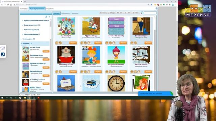Screen dimensions: 216x121
Task: Open the clock game thumbnail
Action: click(116, 83)
